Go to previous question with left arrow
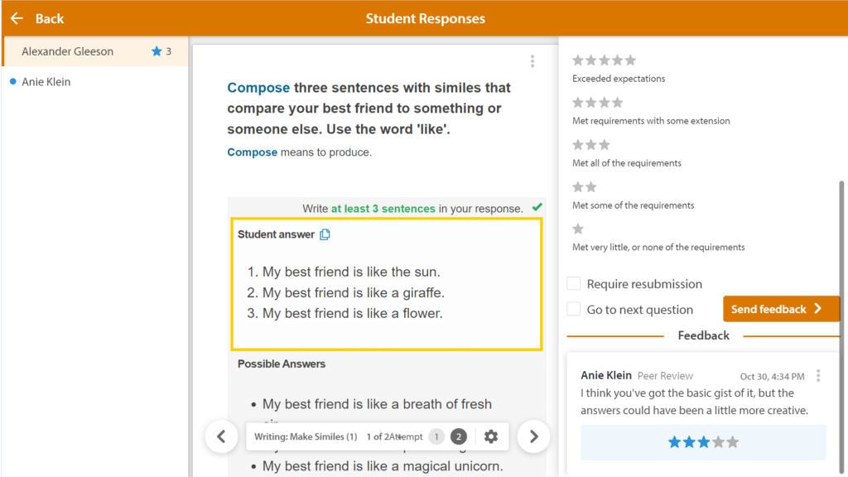The image size is (848, 477). coord(221,436)
